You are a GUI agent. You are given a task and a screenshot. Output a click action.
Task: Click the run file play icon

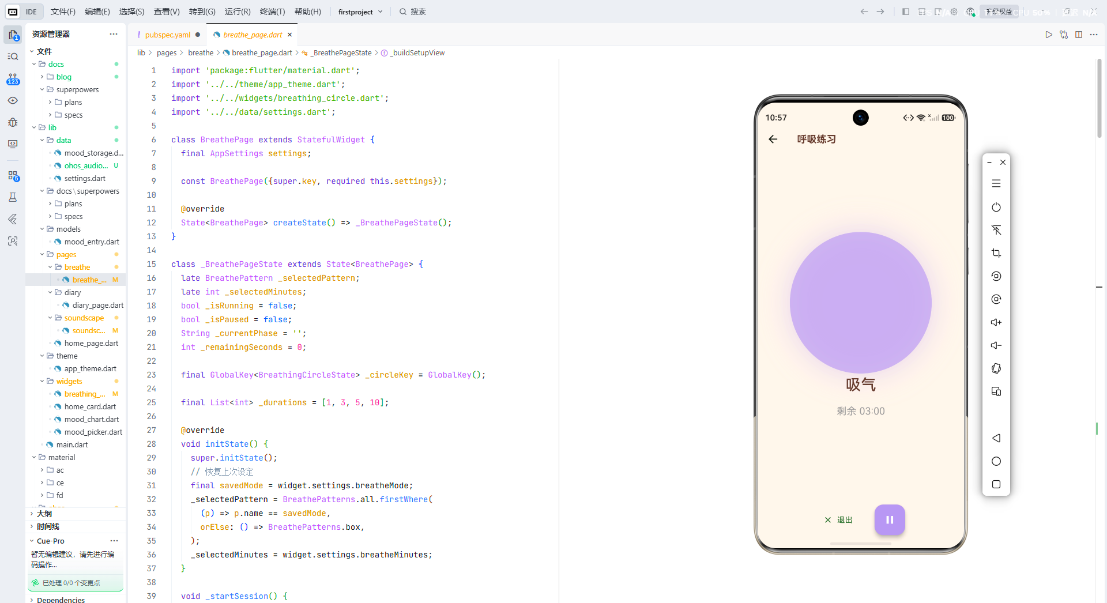(1049, 35)
